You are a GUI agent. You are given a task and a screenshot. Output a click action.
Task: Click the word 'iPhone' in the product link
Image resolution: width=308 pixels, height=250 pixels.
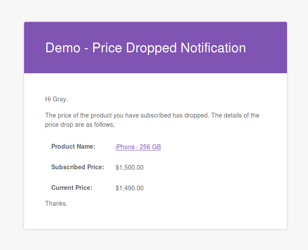tap(125, 147)
